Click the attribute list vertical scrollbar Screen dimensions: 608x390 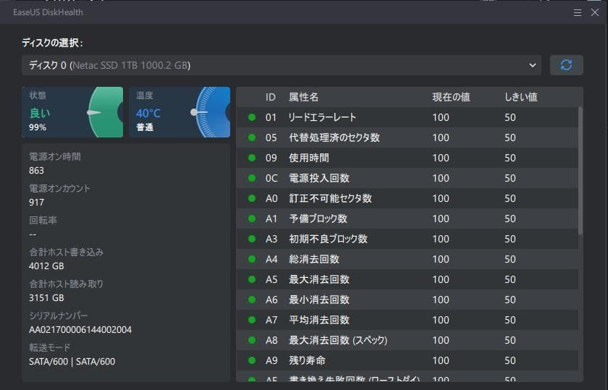[x=580, y=171]
